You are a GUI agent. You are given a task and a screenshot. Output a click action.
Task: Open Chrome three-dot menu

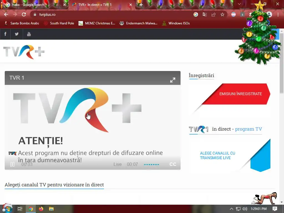point(278,14)
